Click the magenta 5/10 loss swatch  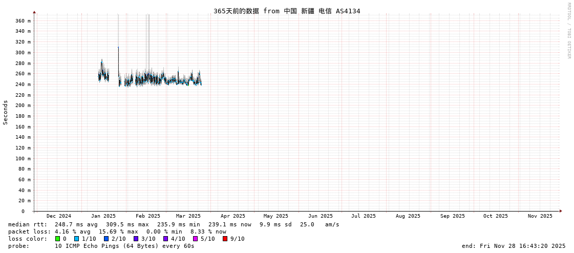[x=195, y=239]
